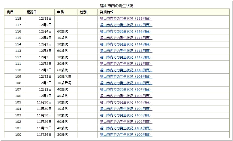Screen dimensions: 233x141
Task: Open the 107例目 detail page link
Action: (x=126, y=89)
